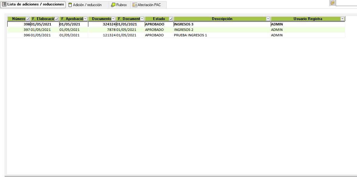The width and height of the screenshot is (357, 179).
Task: Click document number 121324
Action: pyautogui.click(x=102, y=35)
